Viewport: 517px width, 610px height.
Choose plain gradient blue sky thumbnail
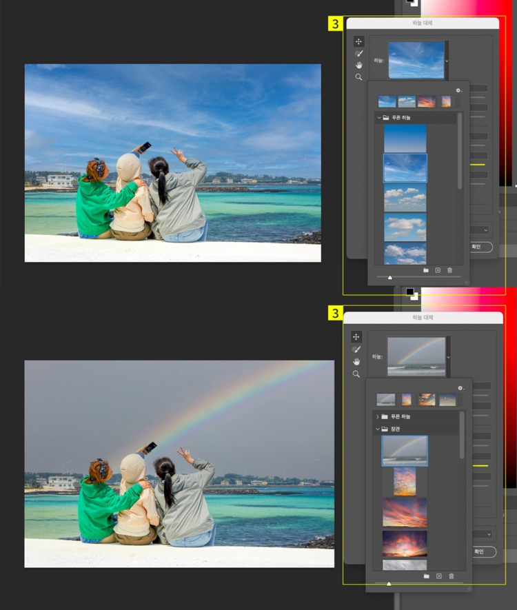(x=405, y=139)
